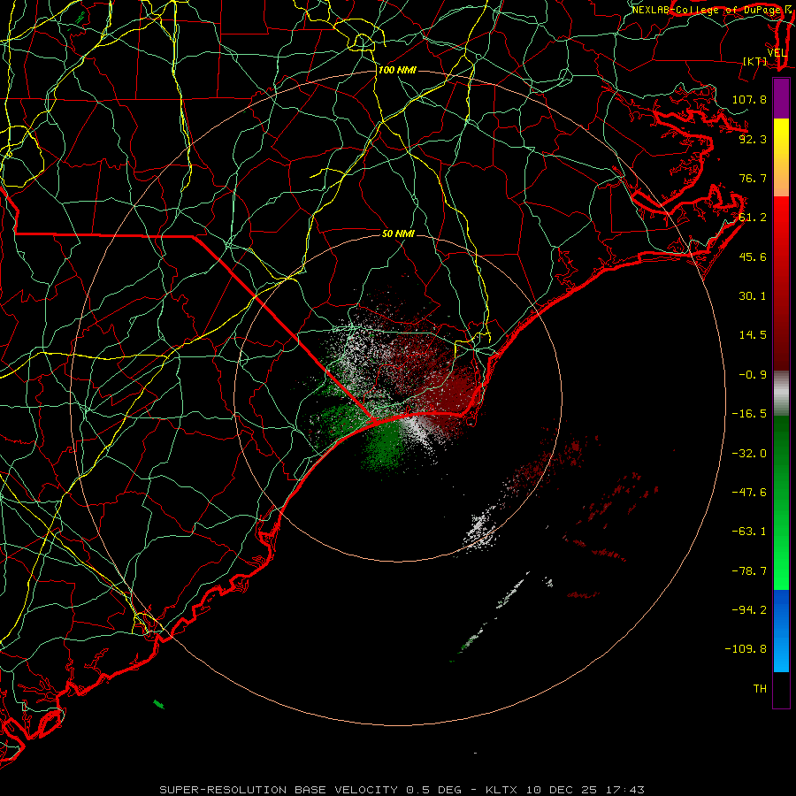Pick the black TH segment of color bar
Screen dimensions: 796x796
click(x=781, y=689)
